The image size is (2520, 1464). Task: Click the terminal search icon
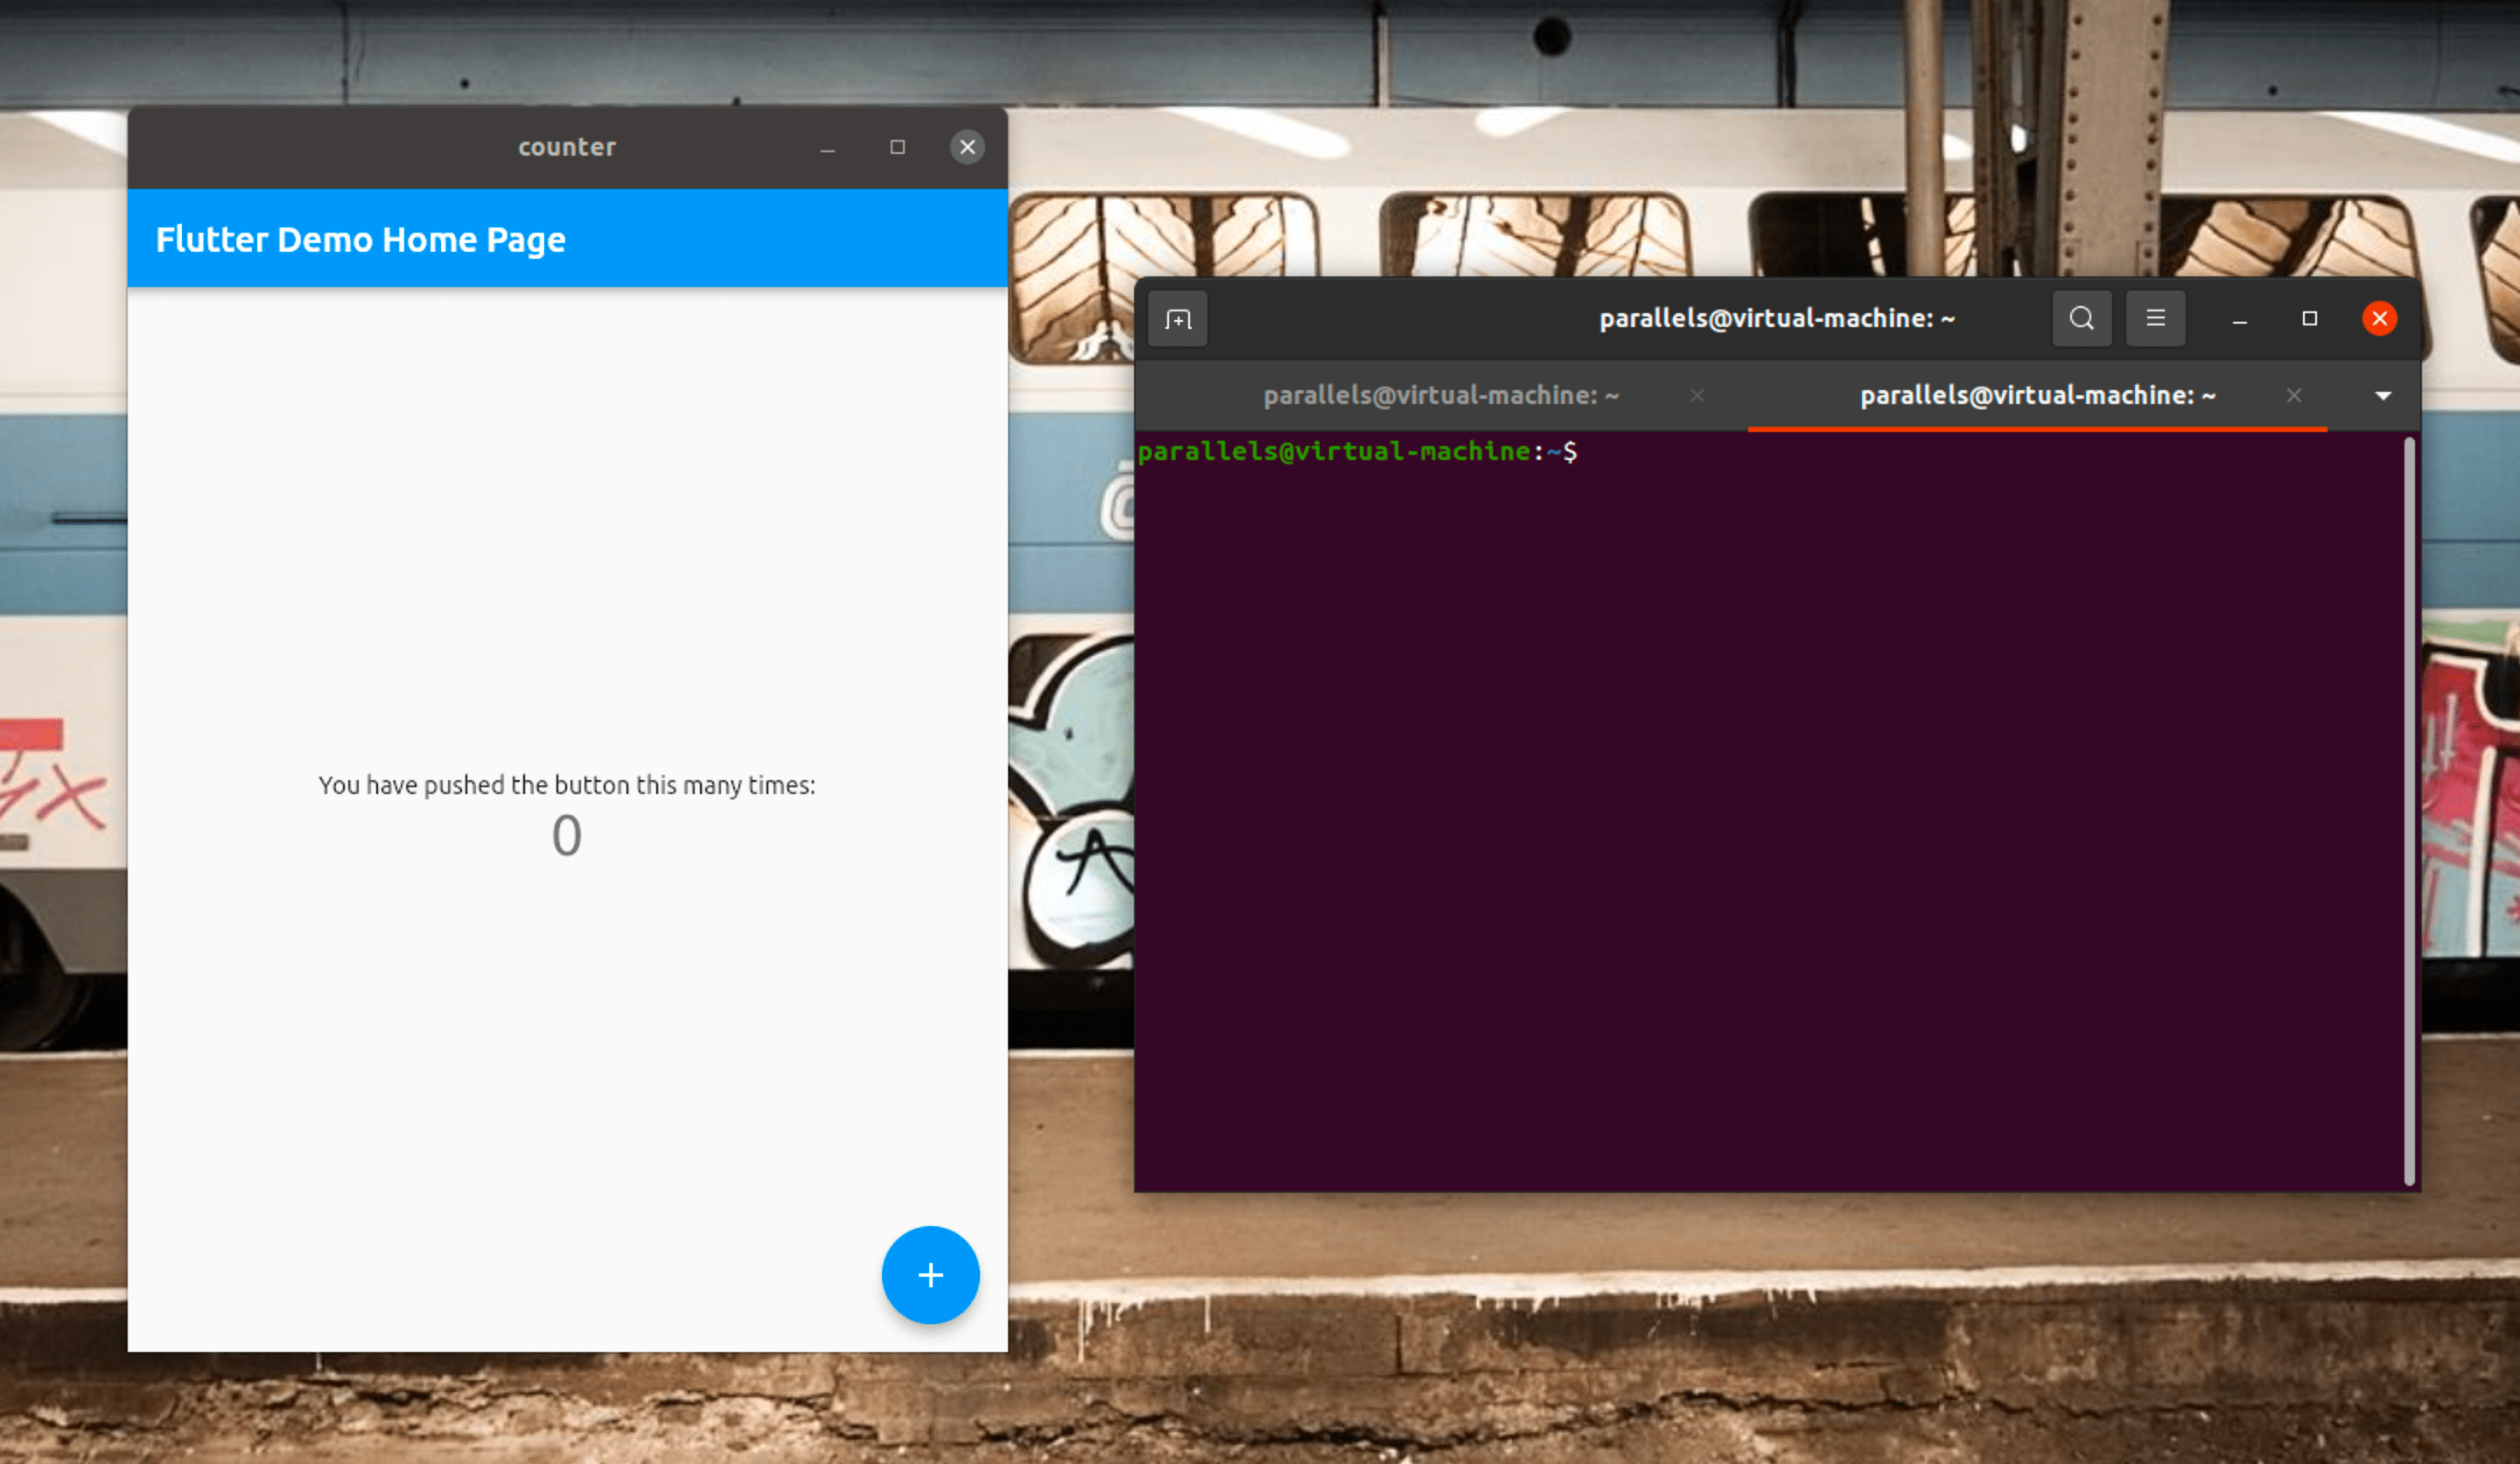click(2081, 317)
